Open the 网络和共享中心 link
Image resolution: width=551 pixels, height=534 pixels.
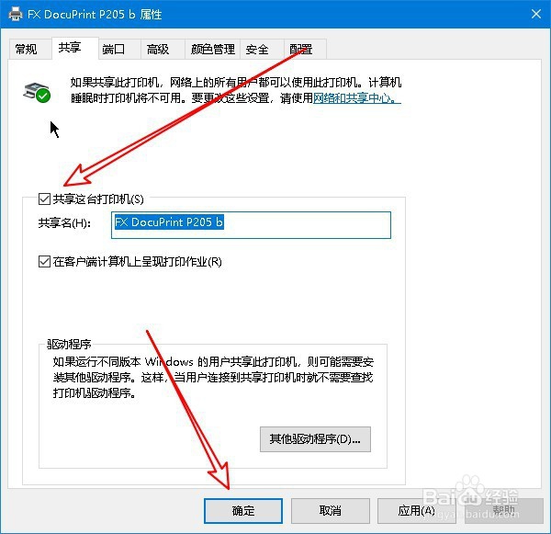356,97
